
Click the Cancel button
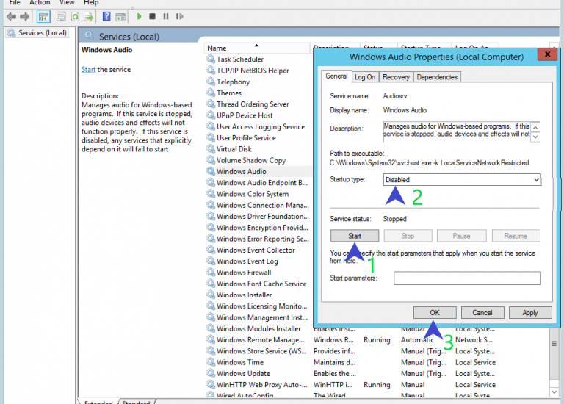coord(482,313)
